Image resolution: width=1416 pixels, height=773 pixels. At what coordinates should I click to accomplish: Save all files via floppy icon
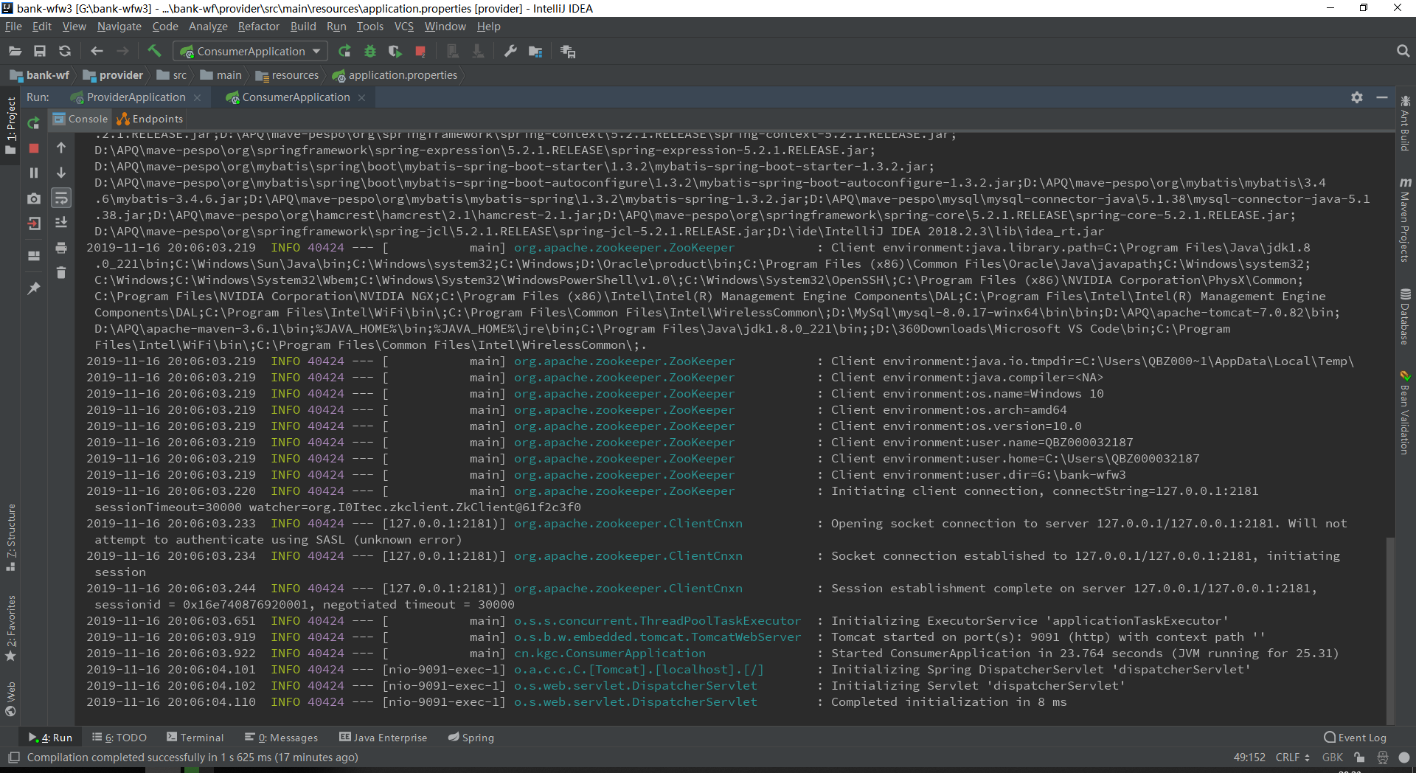coord(40,51)
